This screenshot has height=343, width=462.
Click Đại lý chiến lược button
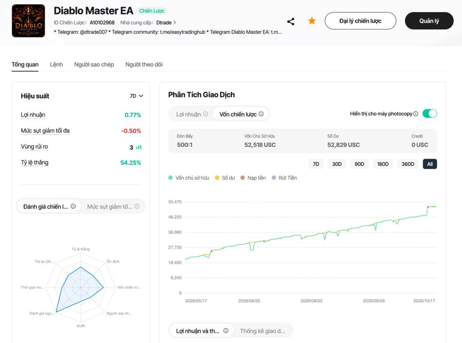pos(360,21)
